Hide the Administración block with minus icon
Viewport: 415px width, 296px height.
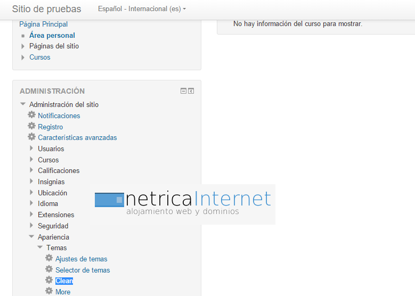(184, 91)
